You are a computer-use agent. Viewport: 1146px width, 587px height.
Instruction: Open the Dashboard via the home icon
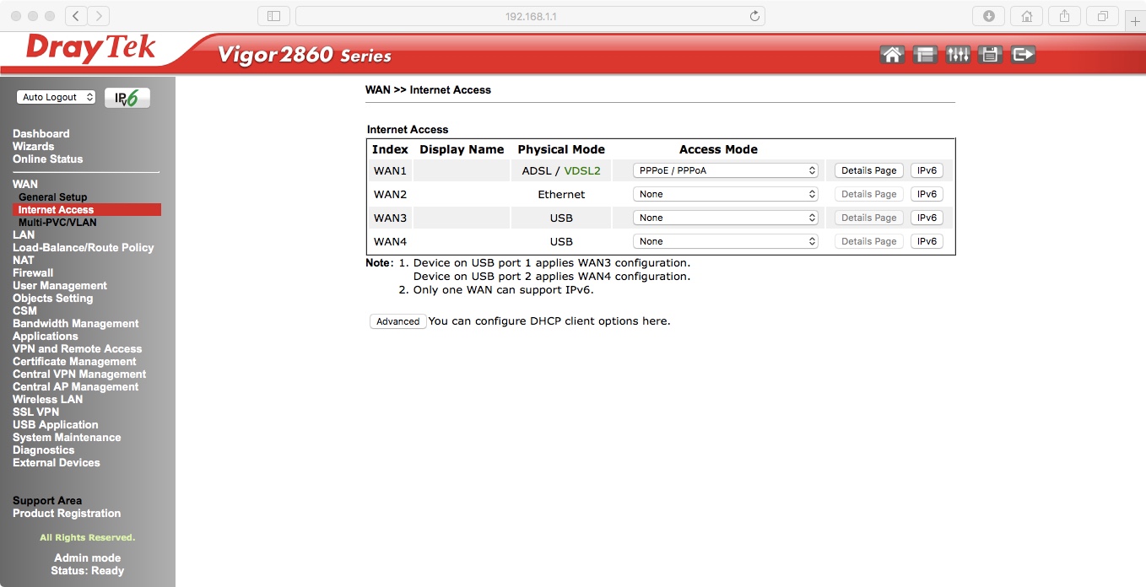click(892, 52)
